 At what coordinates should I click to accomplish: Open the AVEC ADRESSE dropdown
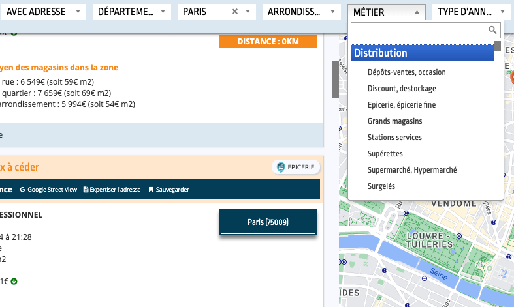coord(44,12)
